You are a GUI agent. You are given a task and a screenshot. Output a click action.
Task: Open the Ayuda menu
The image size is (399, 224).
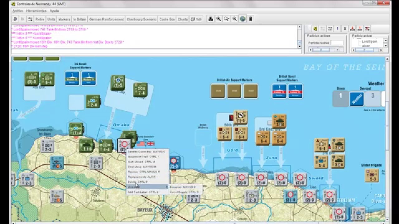tap(54, 11)
